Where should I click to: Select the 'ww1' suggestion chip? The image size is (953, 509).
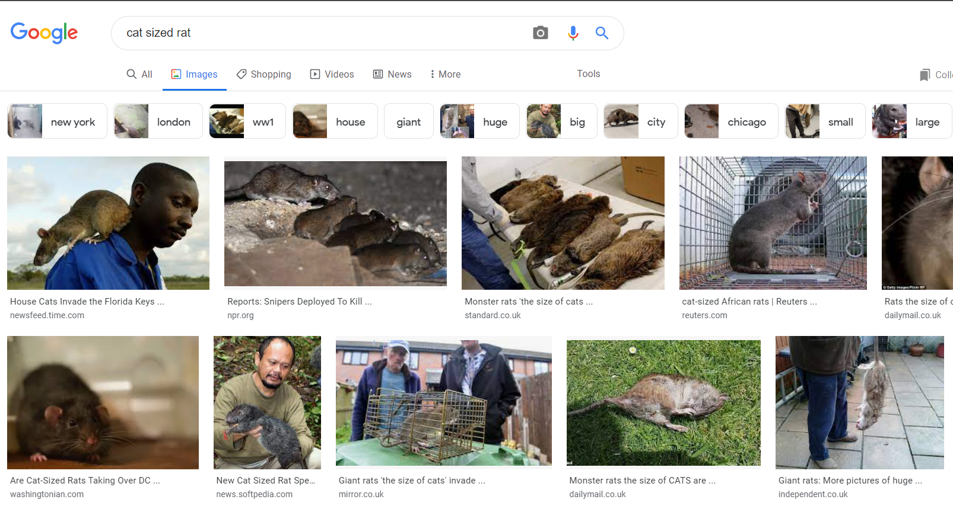coord(247,121)
